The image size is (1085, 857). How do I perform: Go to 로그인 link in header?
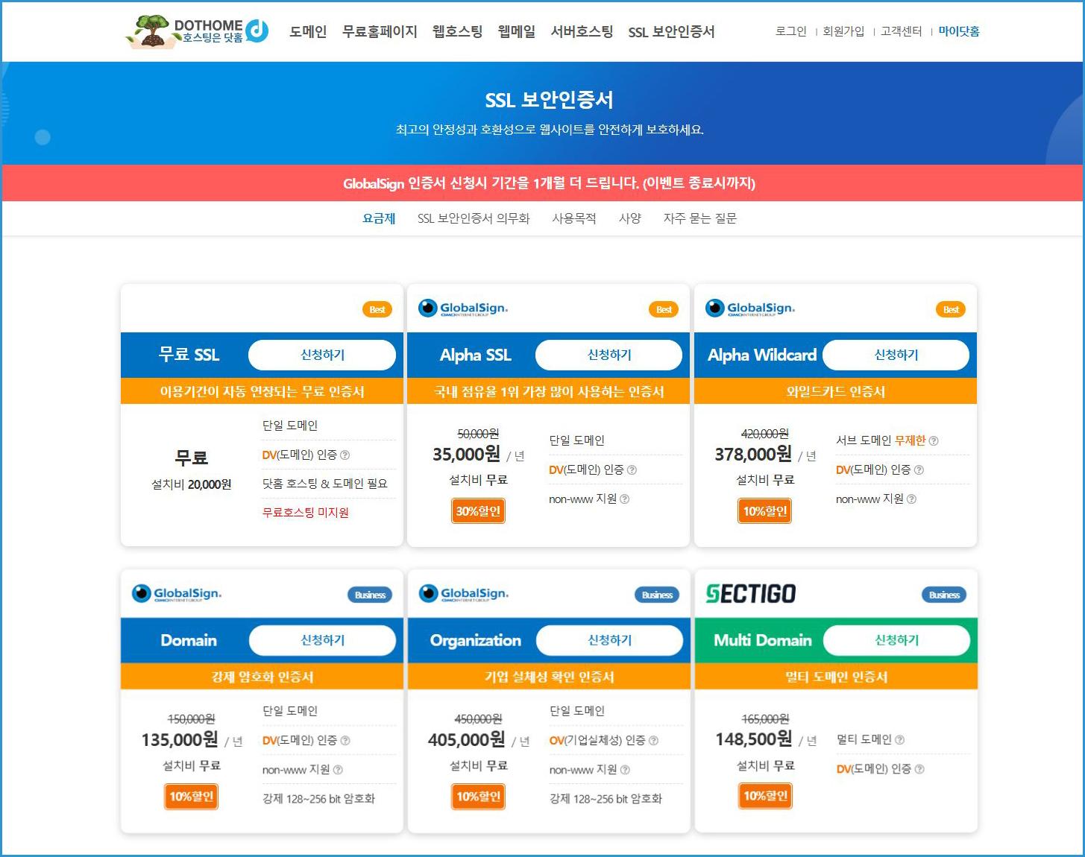click(x=790, y=31)
